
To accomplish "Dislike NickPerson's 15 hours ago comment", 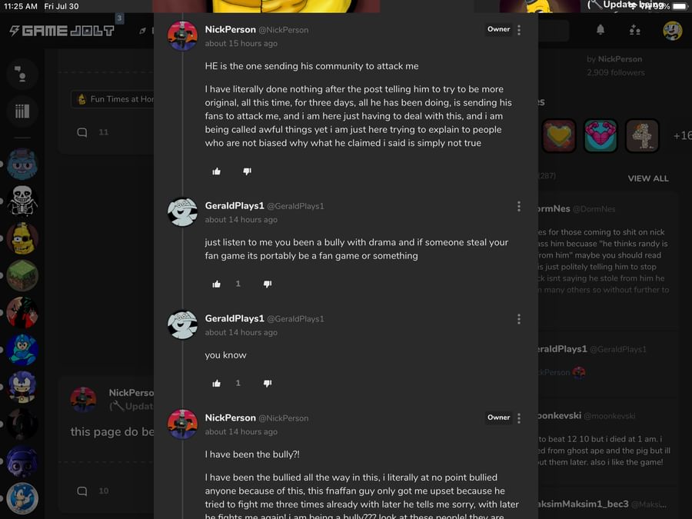I will pos(247,171).
